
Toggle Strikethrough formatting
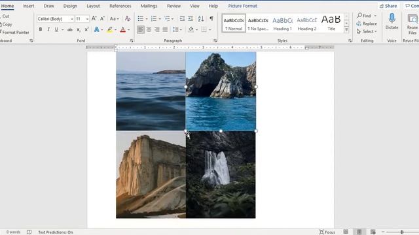click(70, 29)
